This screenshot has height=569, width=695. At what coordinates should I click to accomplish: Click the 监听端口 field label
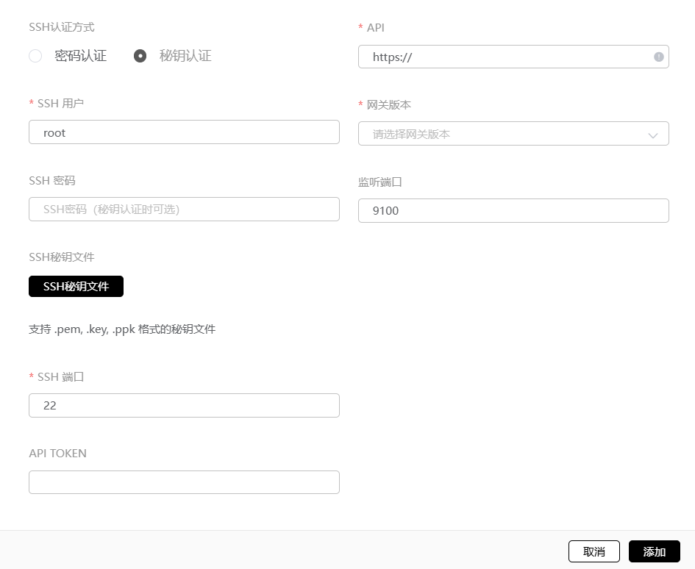pos(380,182)
